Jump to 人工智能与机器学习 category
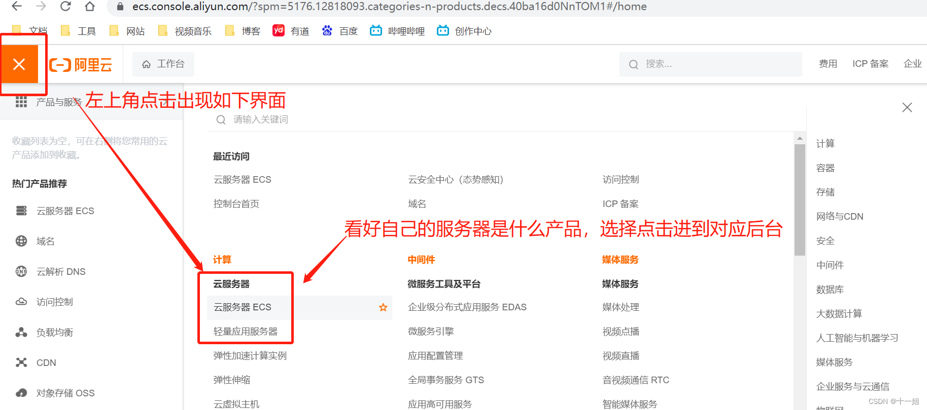 tap(857, 338)
